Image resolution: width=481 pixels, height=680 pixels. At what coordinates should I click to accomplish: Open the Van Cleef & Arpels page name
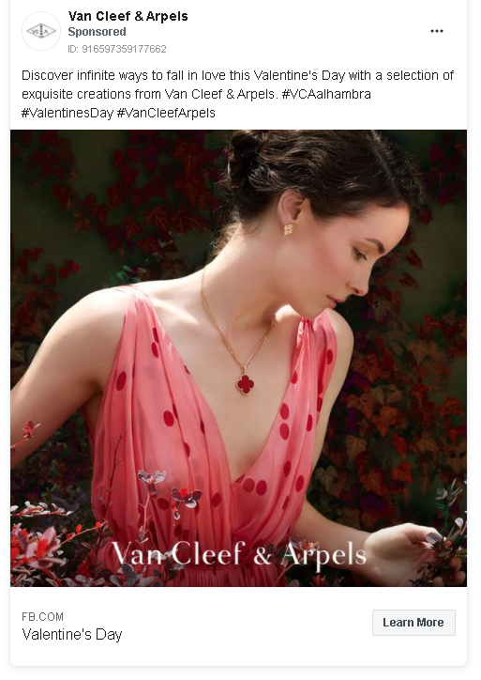[x=128, y=17]
